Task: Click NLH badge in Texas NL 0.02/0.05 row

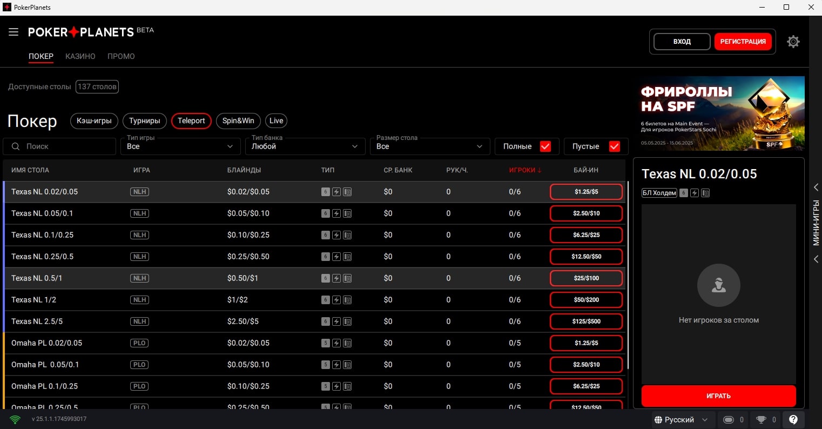Action: click(x=139, y=192)
